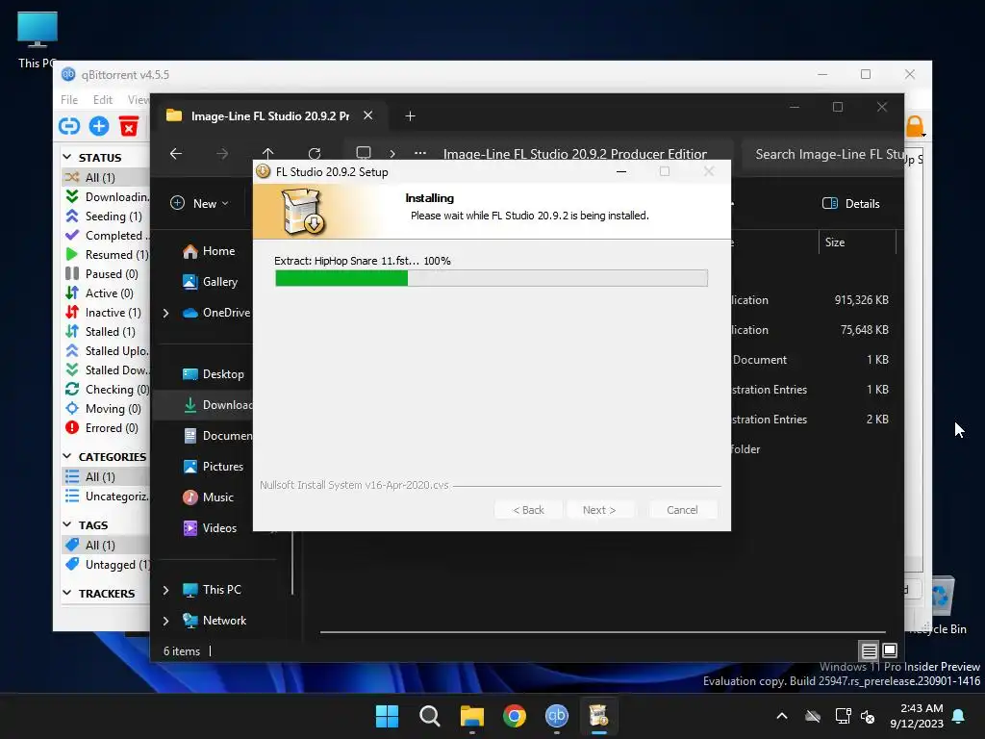Screen dimensions: 985x739
Task: Open Music in Explorer sidebar
Action: coord(208,497)
